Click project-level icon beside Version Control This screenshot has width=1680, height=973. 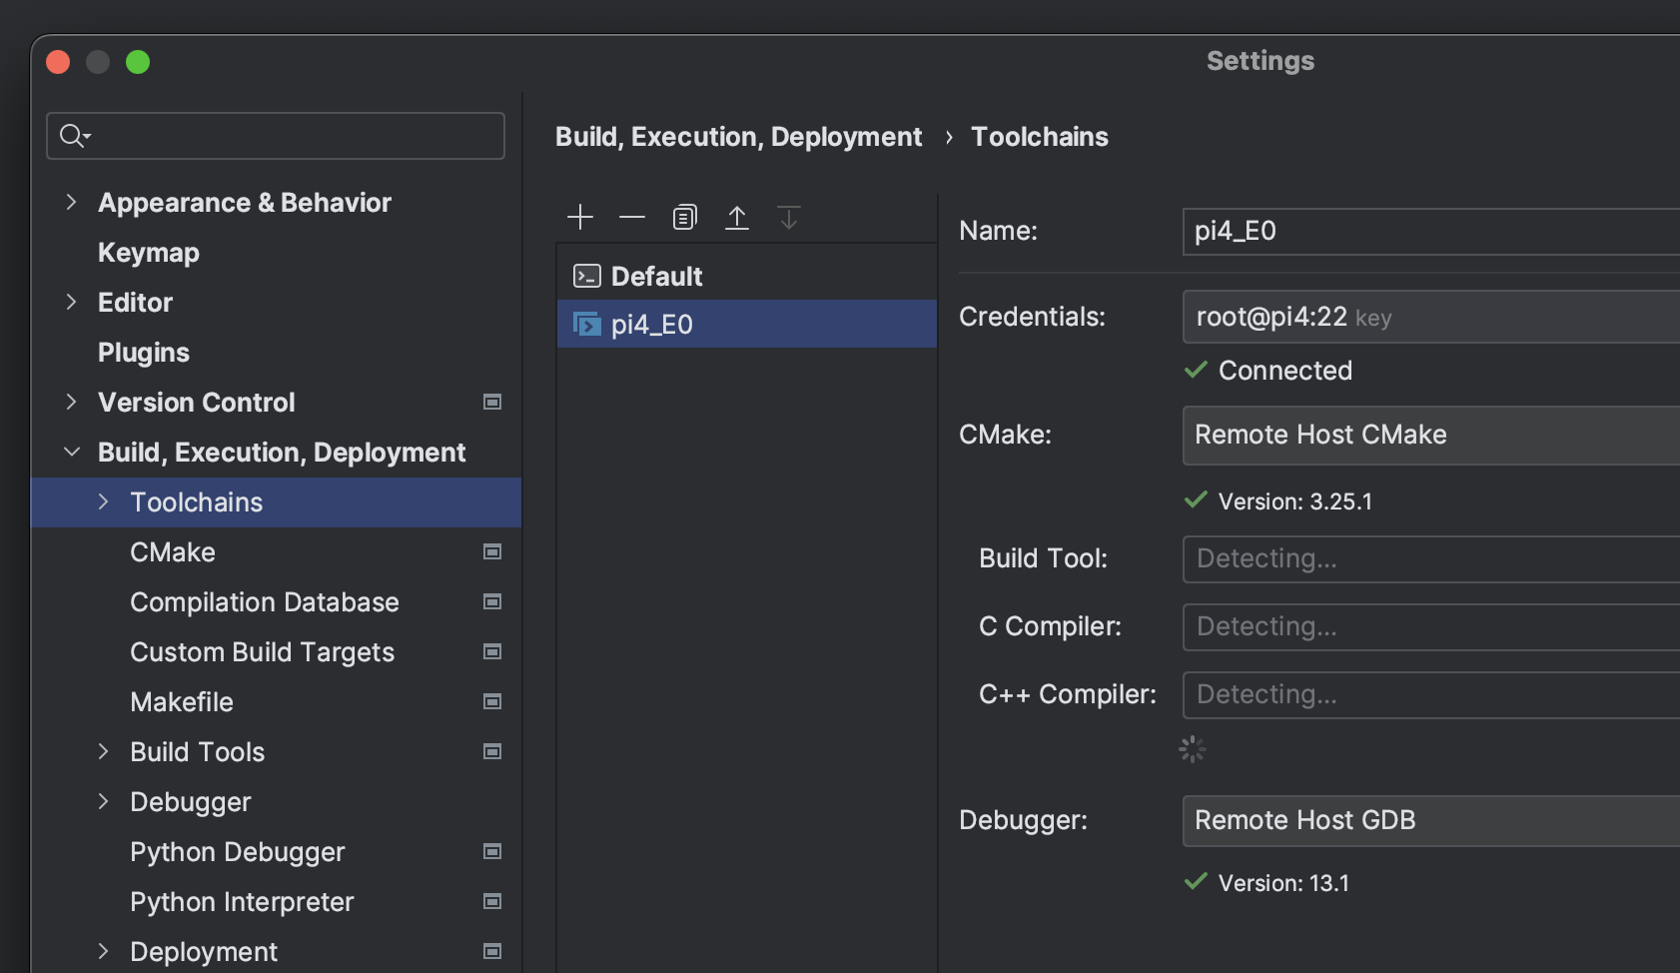click(x=492, y=402)
